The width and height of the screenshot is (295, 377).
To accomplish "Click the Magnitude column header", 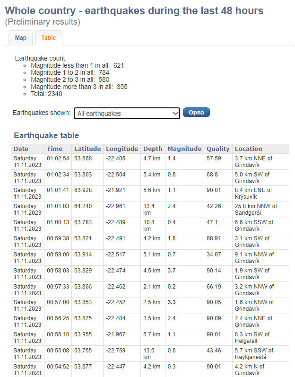I will [x=184, y=149].
